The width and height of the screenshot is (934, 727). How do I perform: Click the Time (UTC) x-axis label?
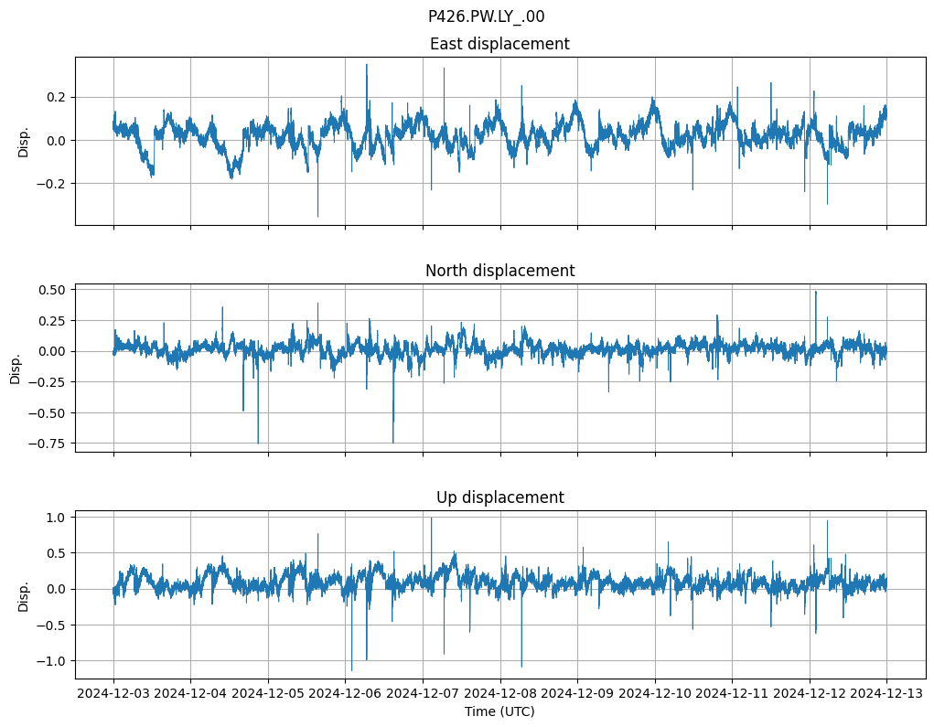tap(499, 711)
